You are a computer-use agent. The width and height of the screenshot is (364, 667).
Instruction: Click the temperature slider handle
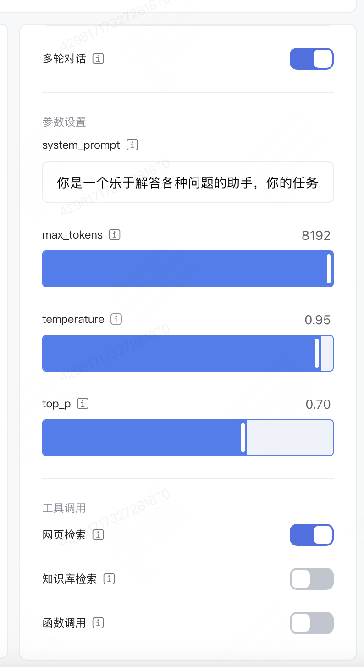[317, 353]
